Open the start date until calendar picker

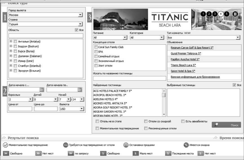pos(80,90)
